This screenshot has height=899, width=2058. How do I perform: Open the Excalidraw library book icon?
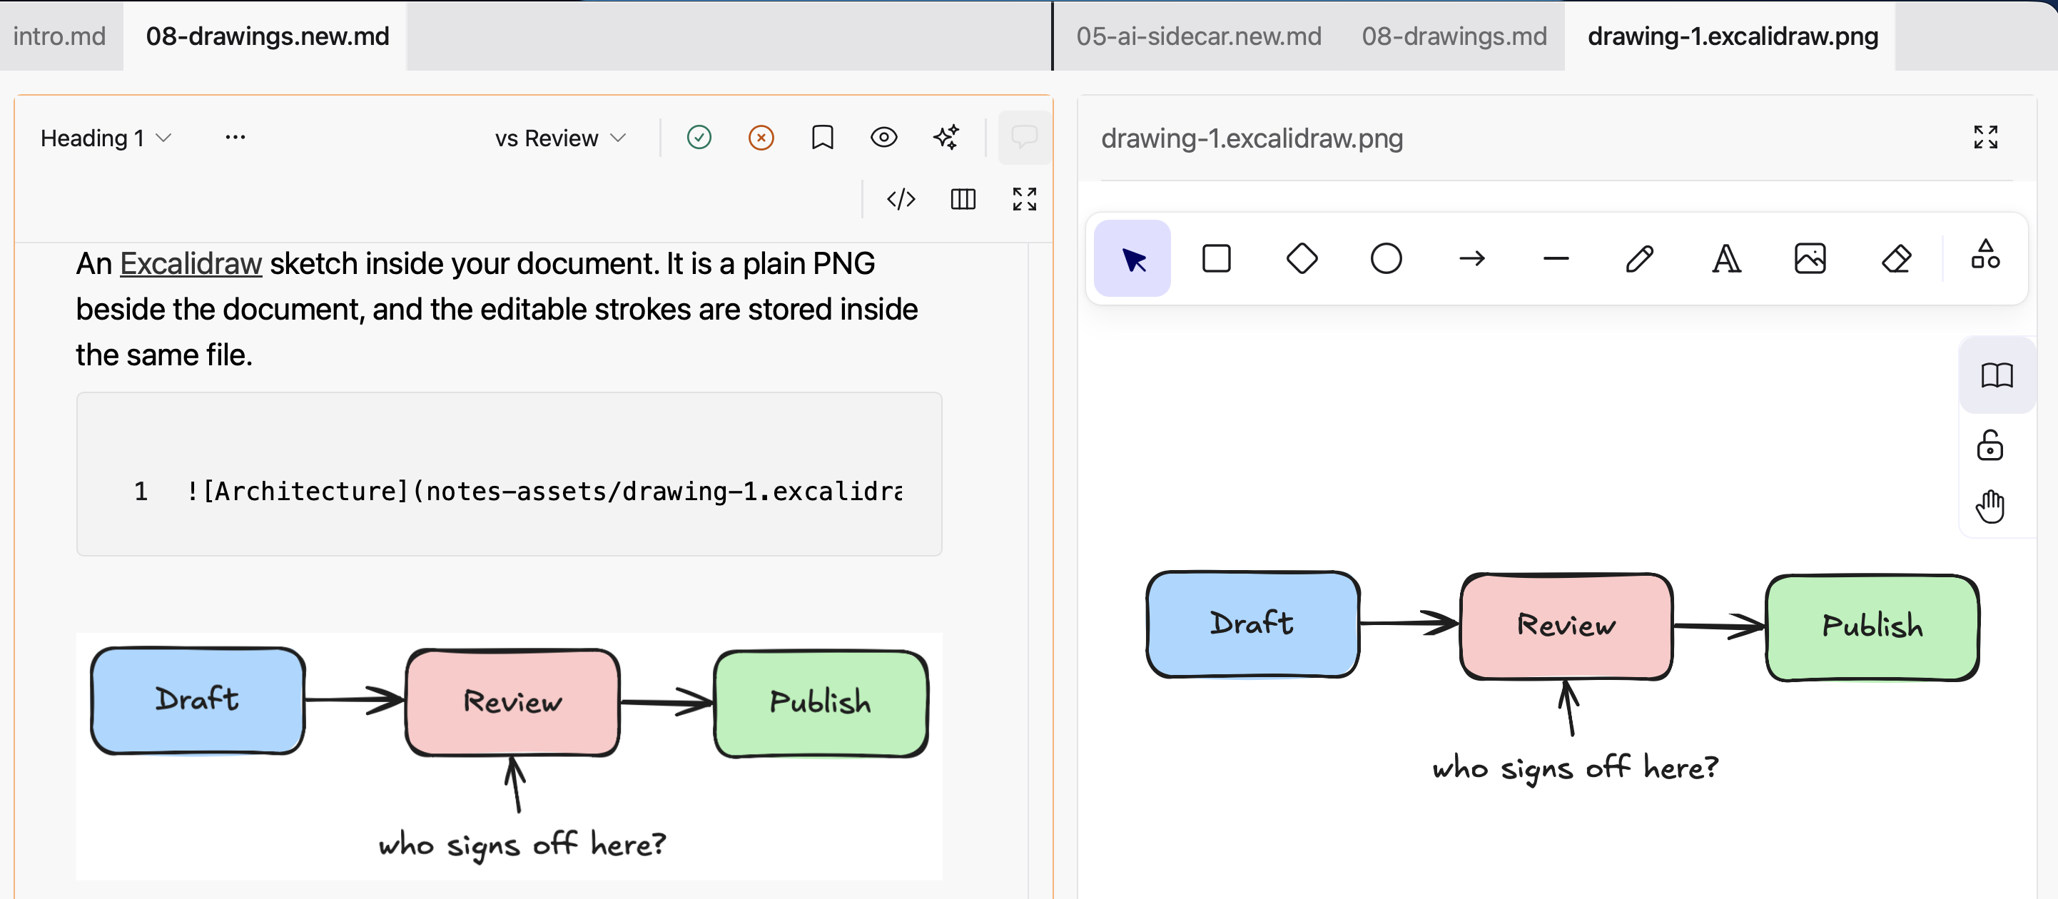(x=1997, y=375)
